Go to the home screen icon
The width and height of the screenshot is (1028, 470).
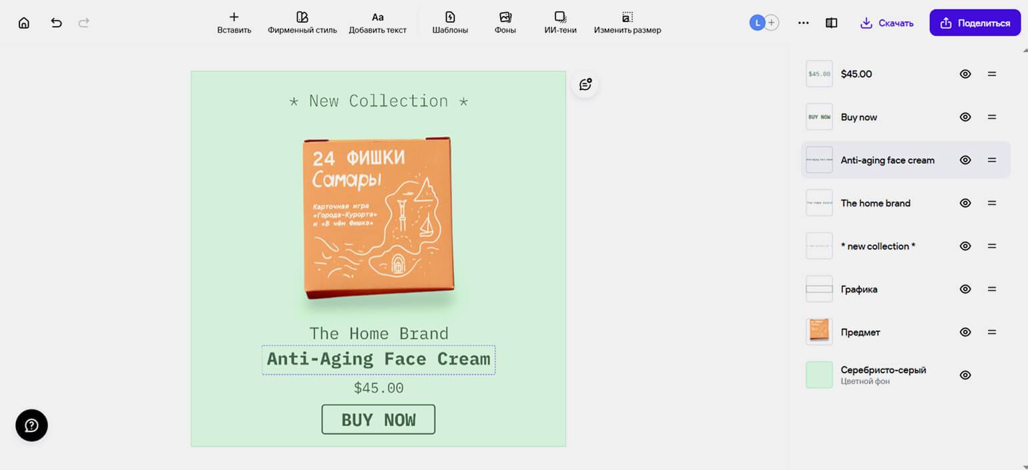(24, 23)
